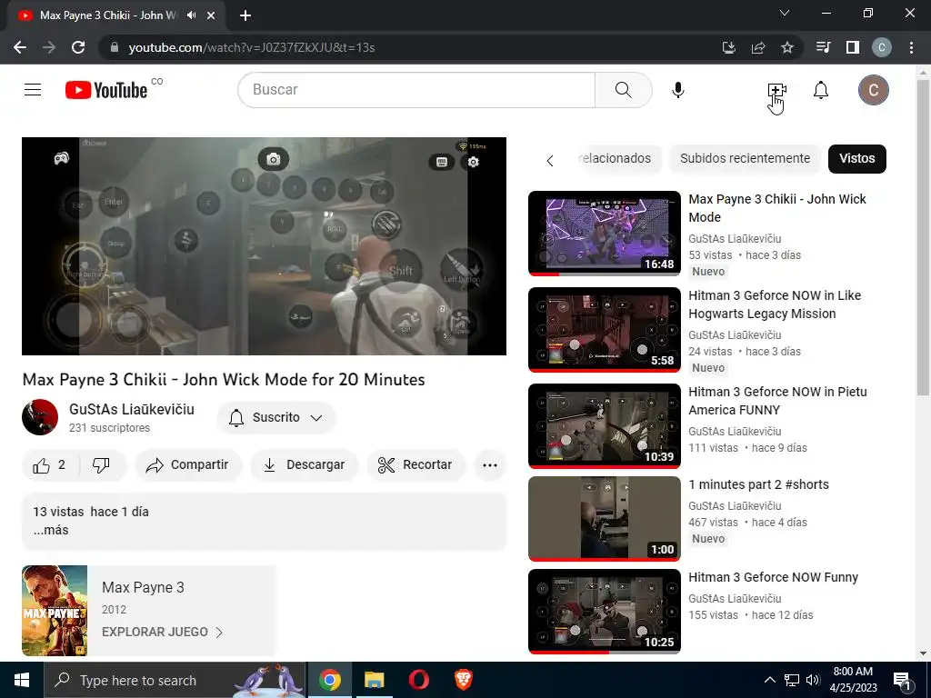931x698 pixels.
Task: Open the account avatar menu in YouTube header
Action: pos(874,90)
